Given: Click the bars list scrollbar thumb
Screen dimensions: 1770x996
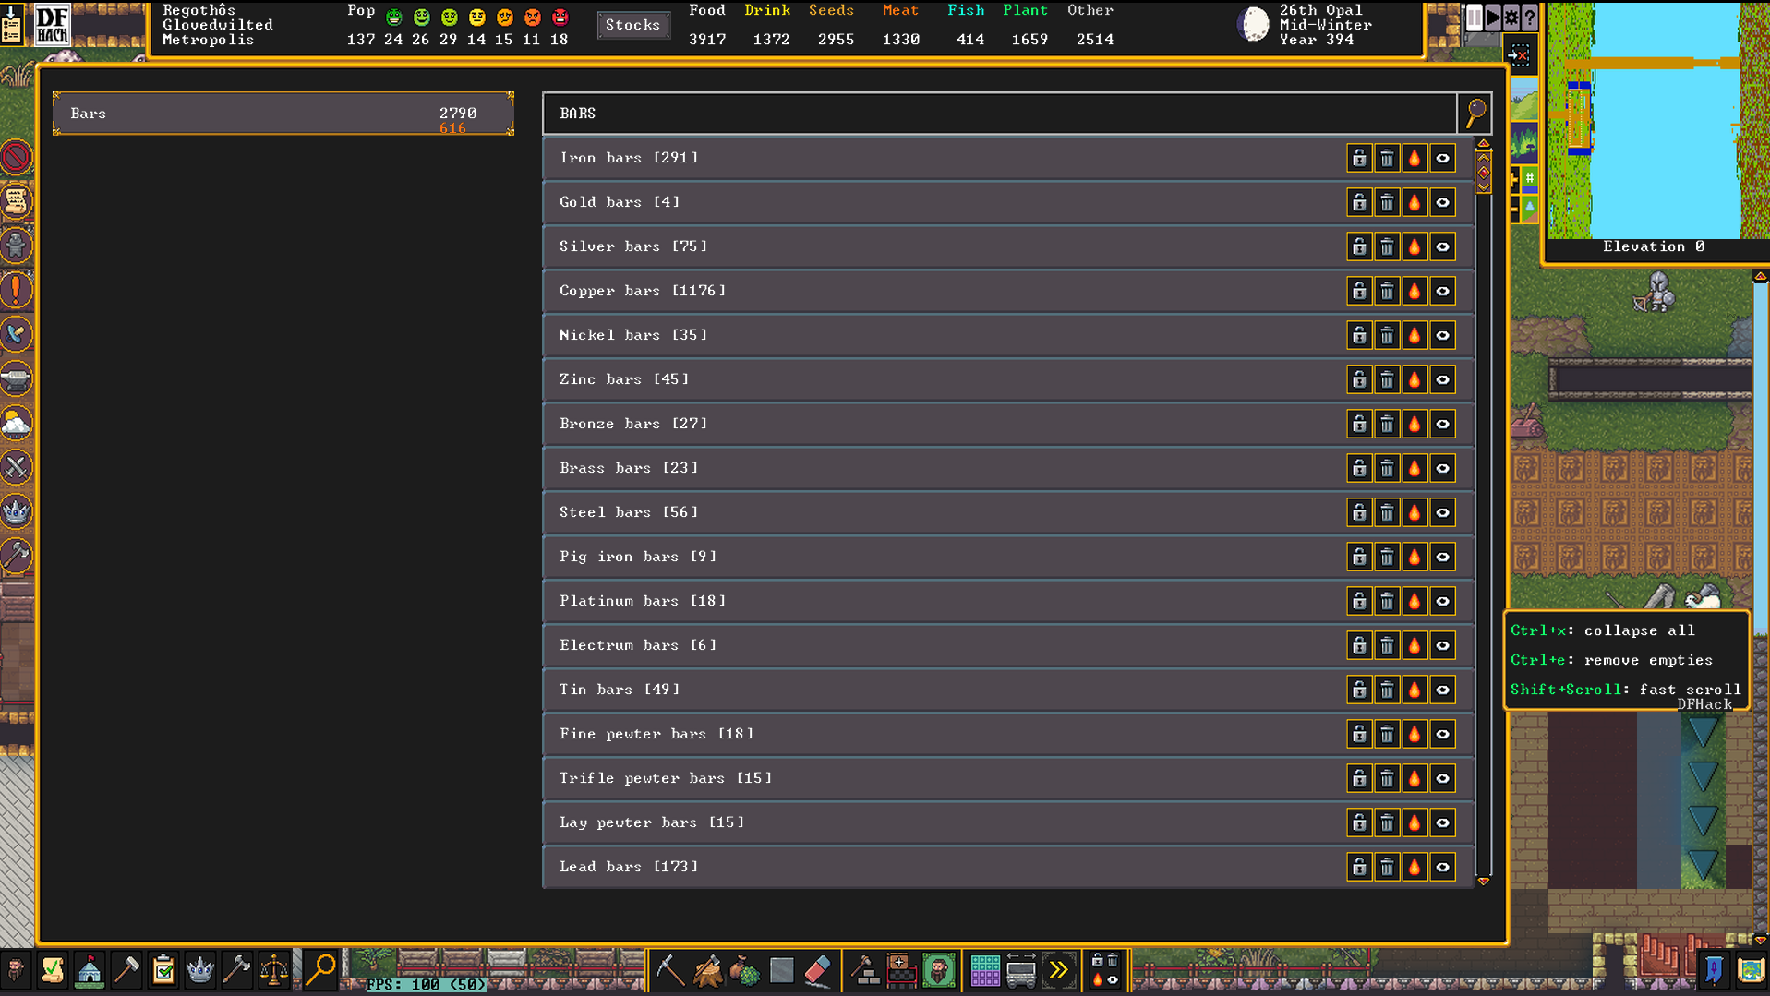Looking at the screenshot, I should pos(1484,173).
